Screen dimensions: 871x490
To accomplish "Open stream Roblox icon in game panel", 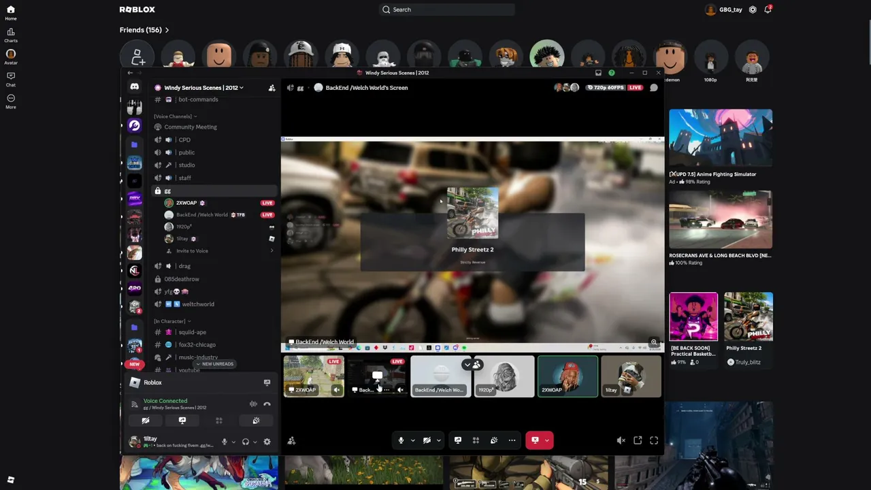I will [267, 382].
